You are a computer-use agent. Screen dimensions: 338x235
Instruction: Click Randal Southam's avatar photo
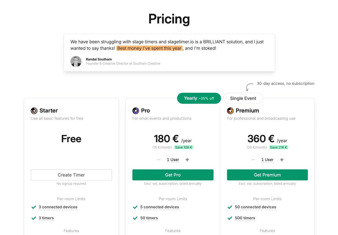tap(76, 61)
